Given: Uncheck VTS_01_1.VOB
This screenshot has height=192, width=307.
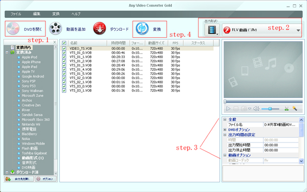Looking at the screenshot, I should point(64,57).
